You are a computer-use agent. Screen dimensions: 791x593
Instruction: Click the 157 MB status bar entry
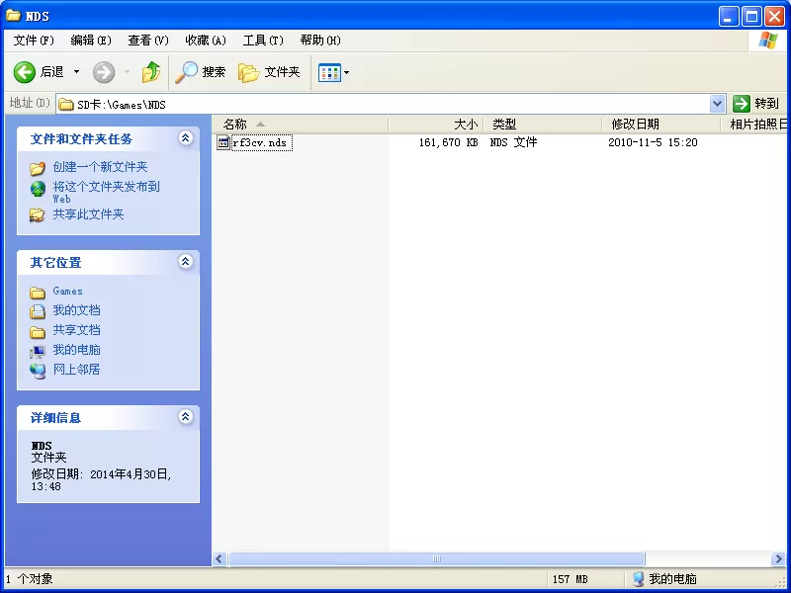[x=571, y=579]
